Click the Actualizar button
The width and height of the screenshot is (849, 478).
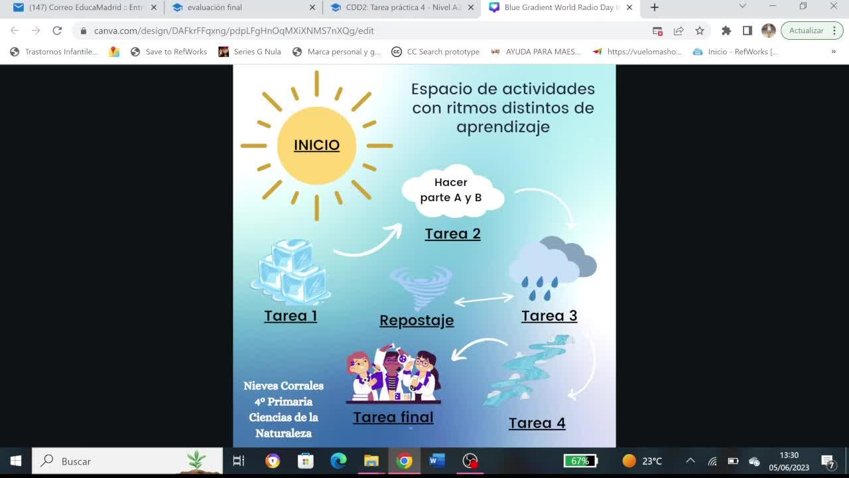tap(806, 31)
